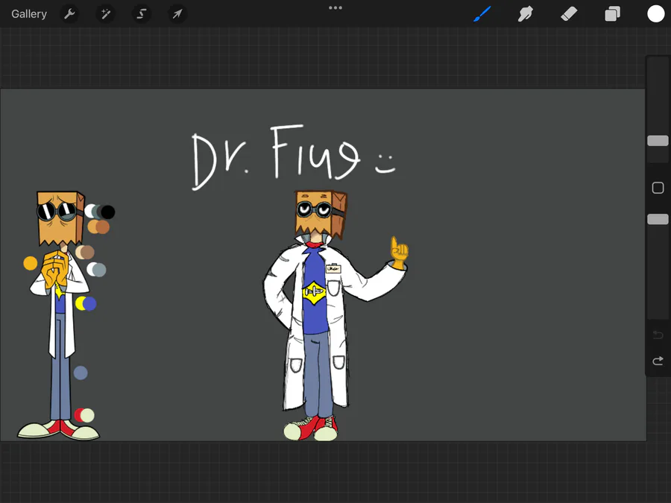Click the hand-drawn smiley face
This screenshot has width=671, height=503.
coord(385,164)
